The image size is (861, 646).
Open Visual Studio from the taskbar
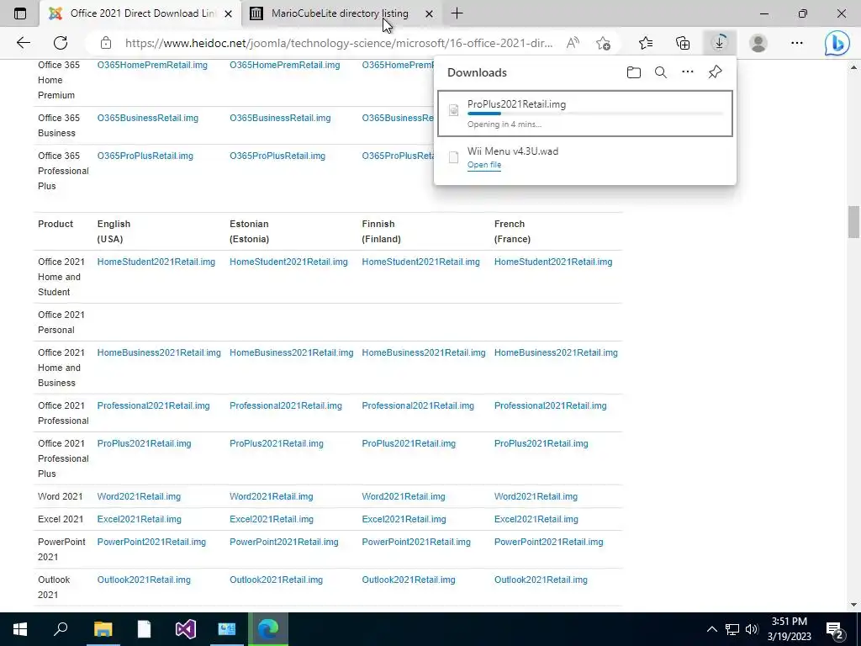coord(185,628)
